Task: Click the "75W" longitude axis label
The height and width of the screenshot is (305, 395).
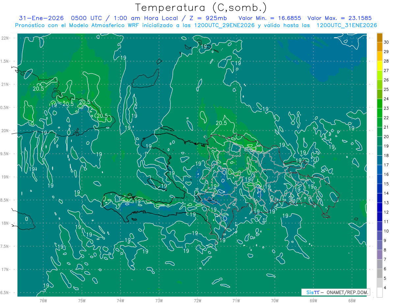Action: coord(82,301)
